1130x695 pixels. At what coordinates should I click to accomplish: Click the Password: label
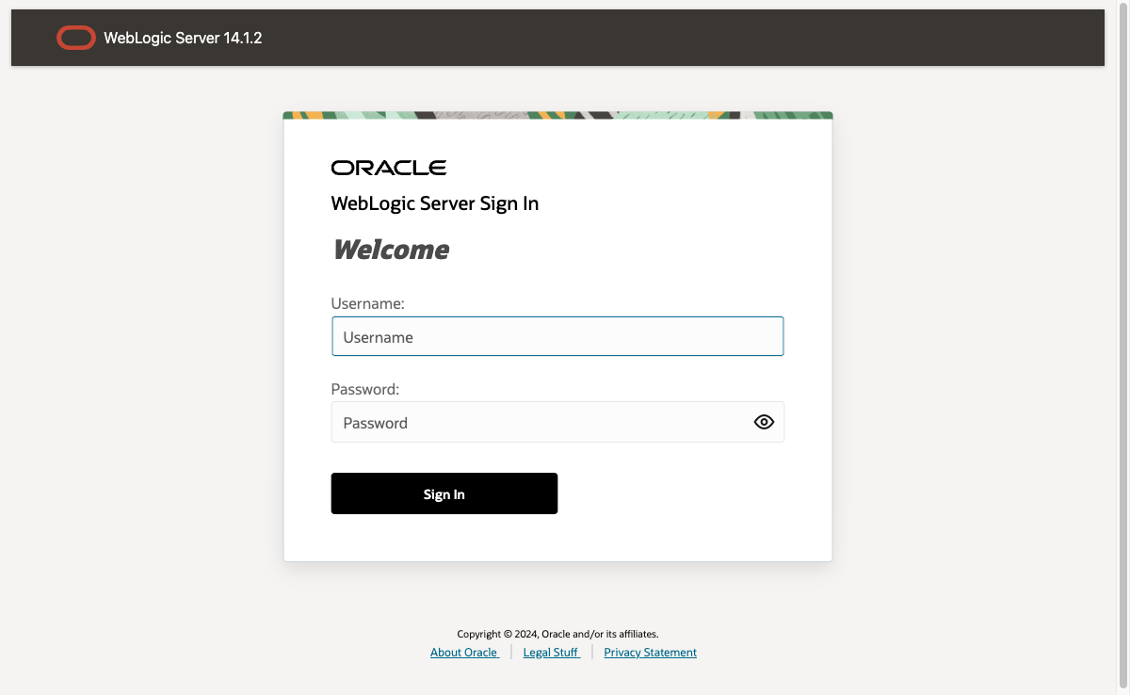[365, 389]
